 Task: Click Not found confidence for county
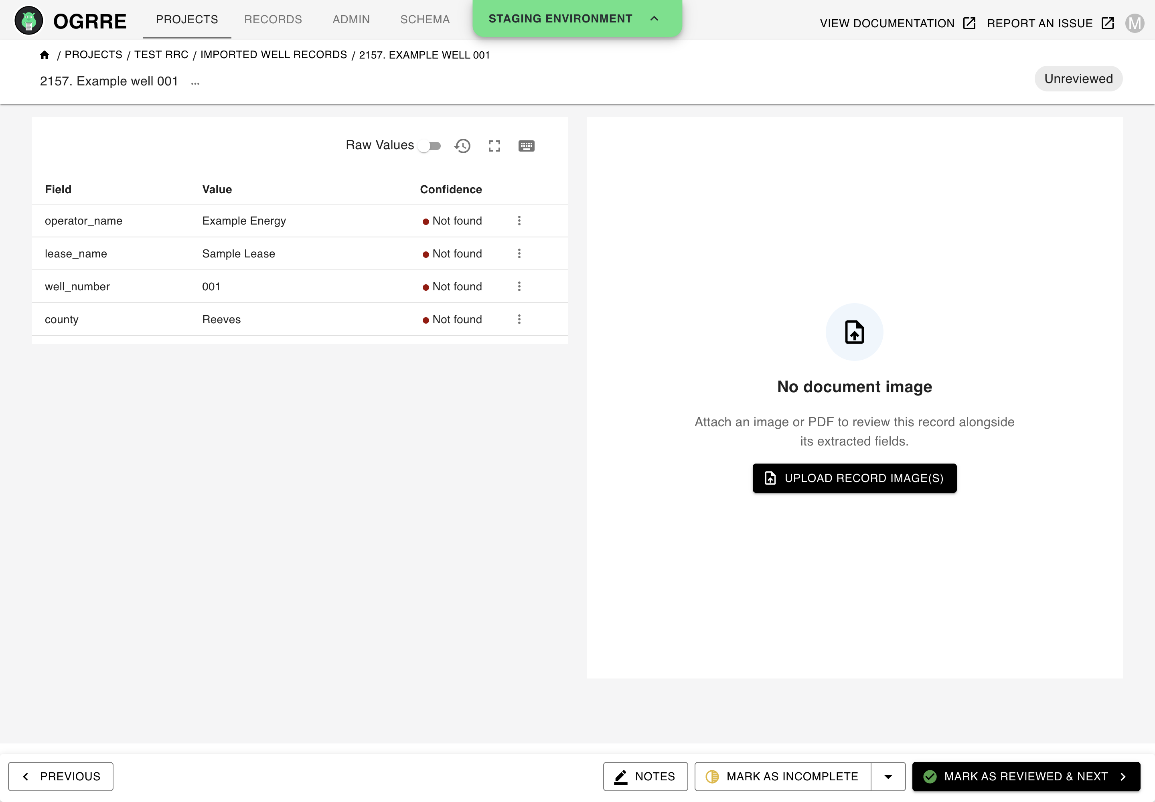pyautogui.click(x=452, y=319)
